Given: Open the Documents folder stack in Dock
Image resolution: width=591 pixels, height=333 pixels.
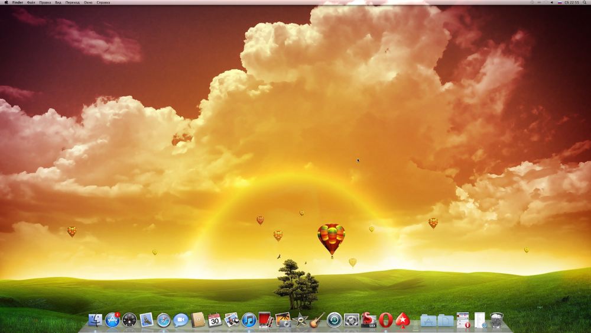Looking at the screenshot, I should click(445, 321).
